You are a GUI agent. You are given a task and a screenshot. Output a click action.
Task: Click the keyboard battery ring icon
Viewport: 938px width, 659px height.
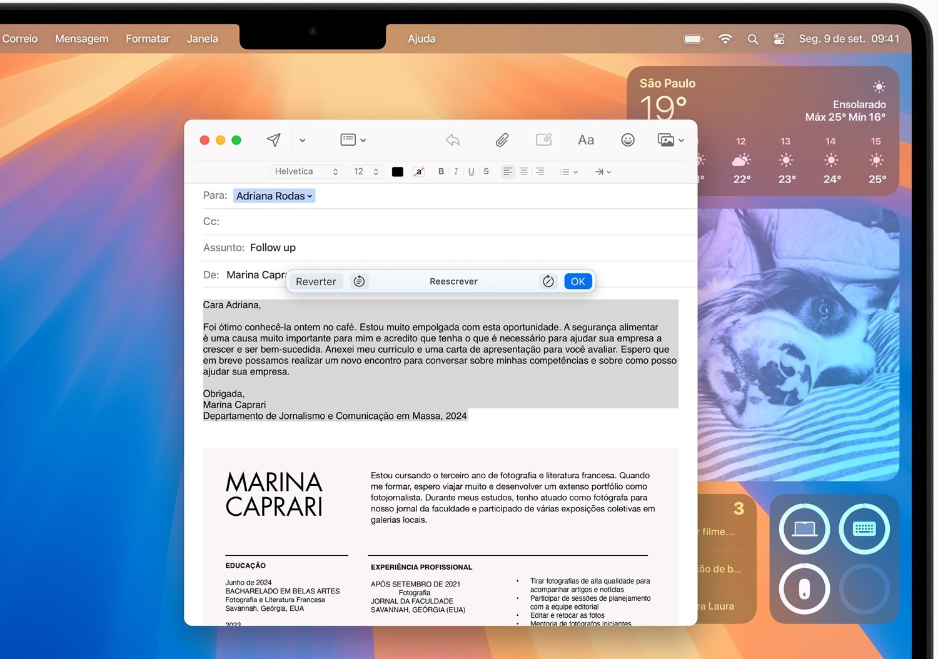(x=864, y=529)
